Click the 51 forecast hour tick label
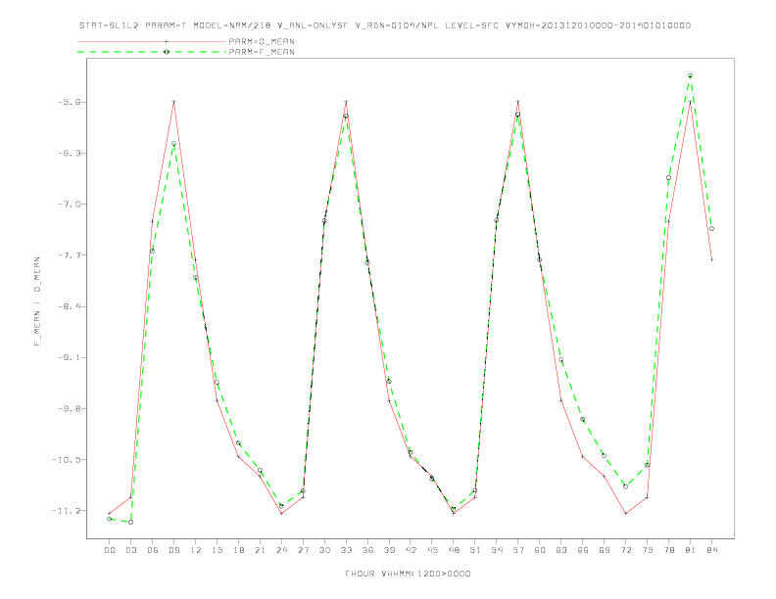Image resolution: width=776 pixels, height=599 pixels. tap(475, 550)
